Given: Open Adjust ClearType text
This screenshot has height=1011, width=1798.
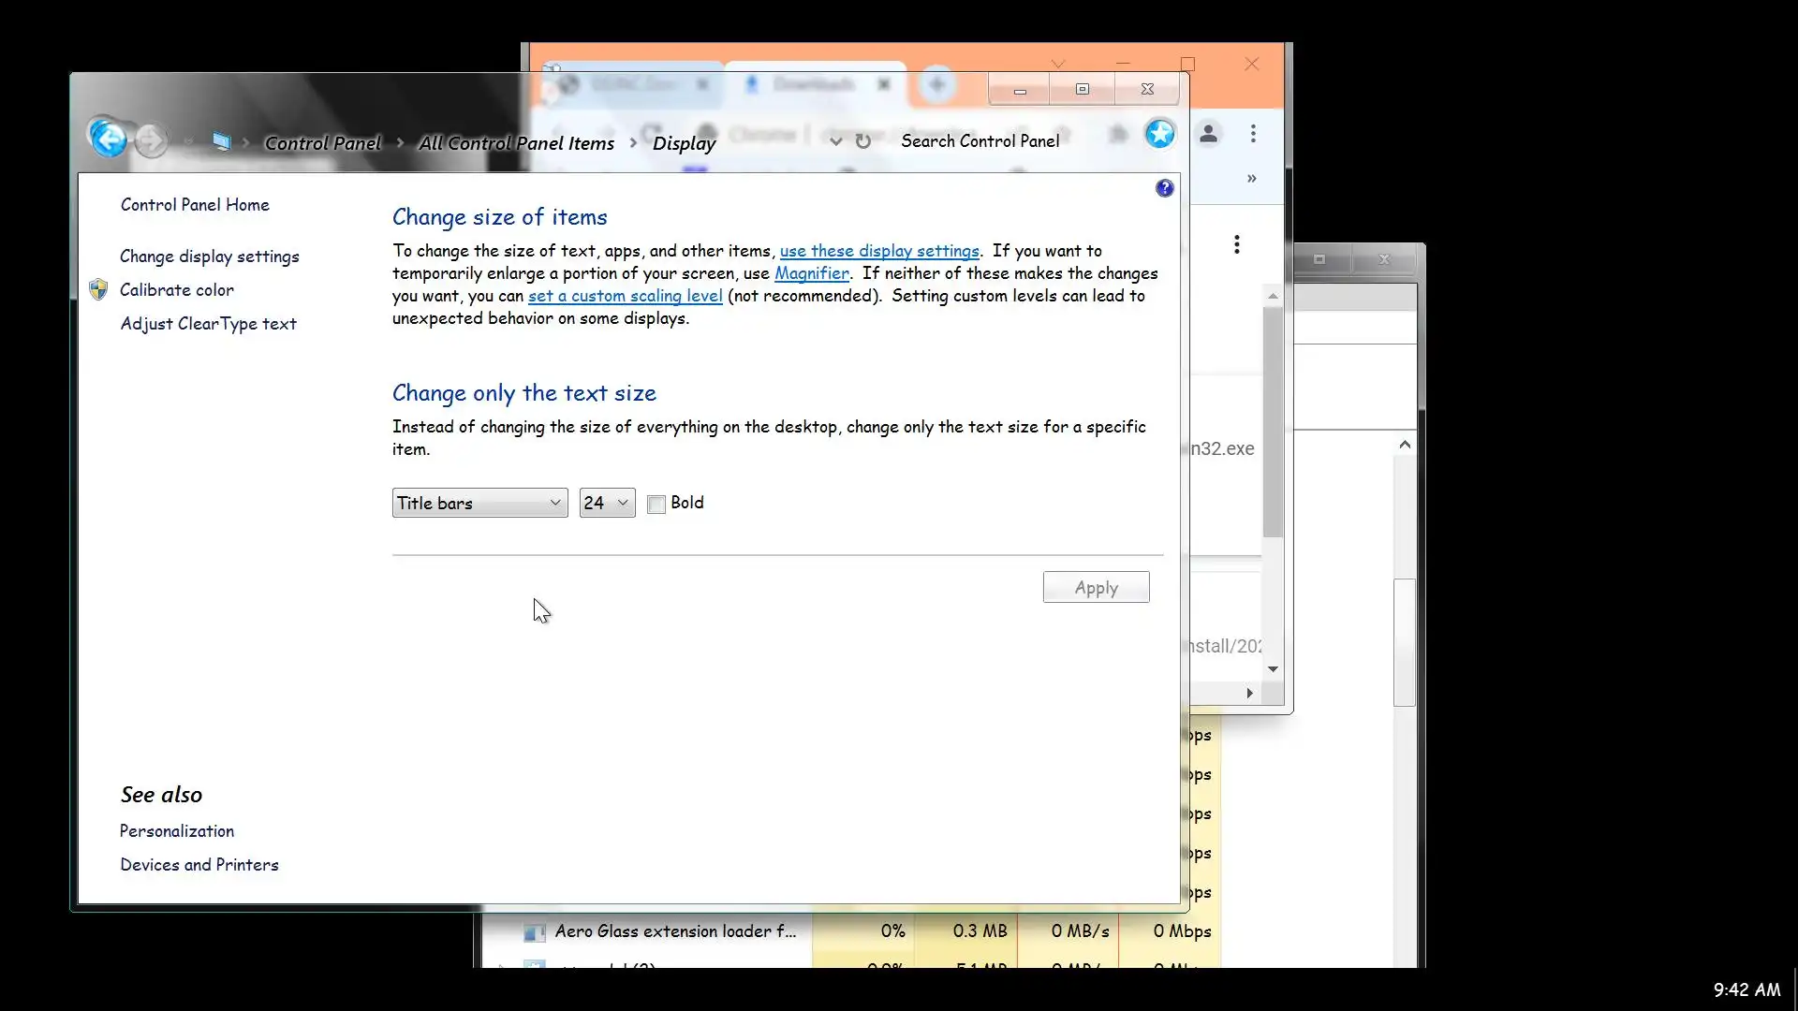Looking at the screenshot, I should click(208, 324).
